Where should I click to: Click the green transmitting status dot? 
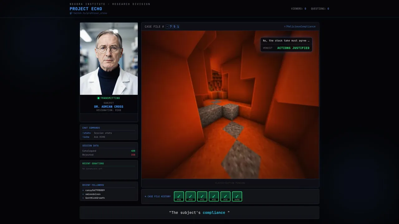[x=99, y=98]
